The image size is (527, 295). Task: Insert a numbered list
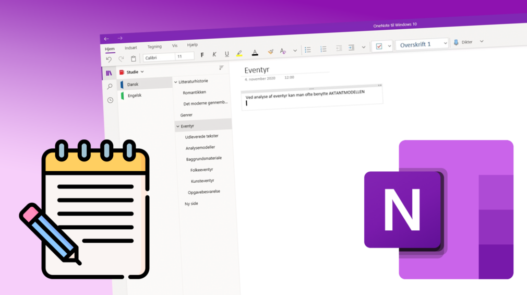pos(324,49)
